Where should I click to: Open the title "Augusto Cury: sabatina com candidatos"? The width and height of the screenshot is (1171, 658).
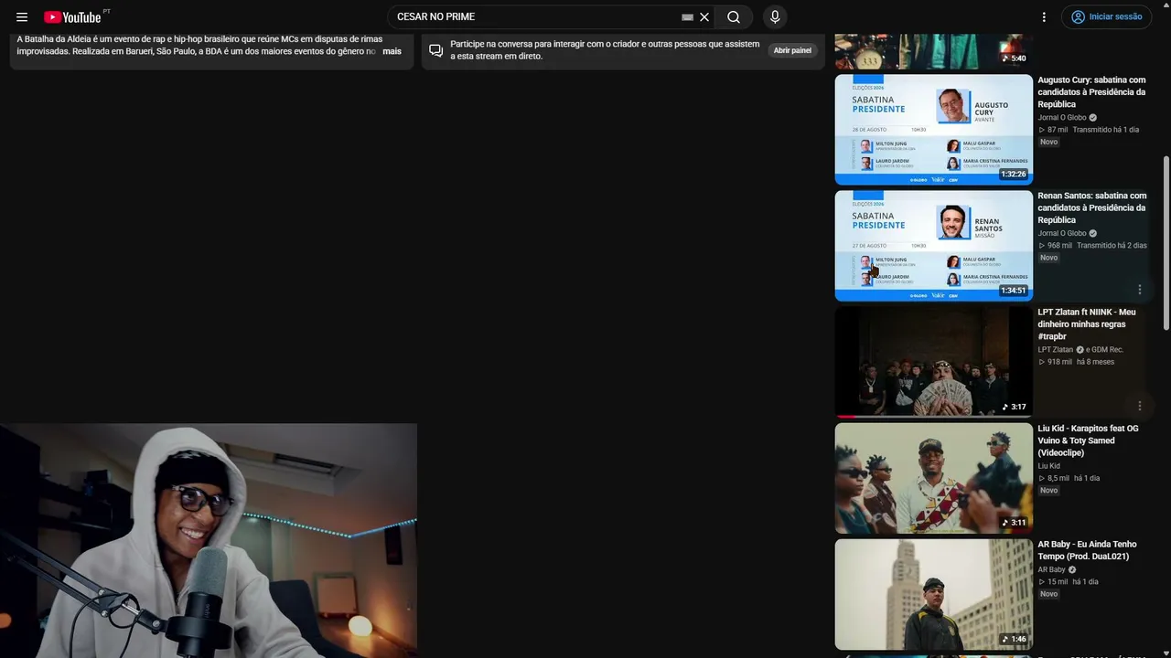[1091, 92]
